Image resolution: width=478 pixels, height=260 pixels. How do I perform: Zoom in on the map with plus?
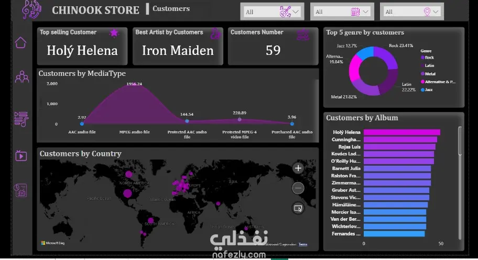[298, 168]
